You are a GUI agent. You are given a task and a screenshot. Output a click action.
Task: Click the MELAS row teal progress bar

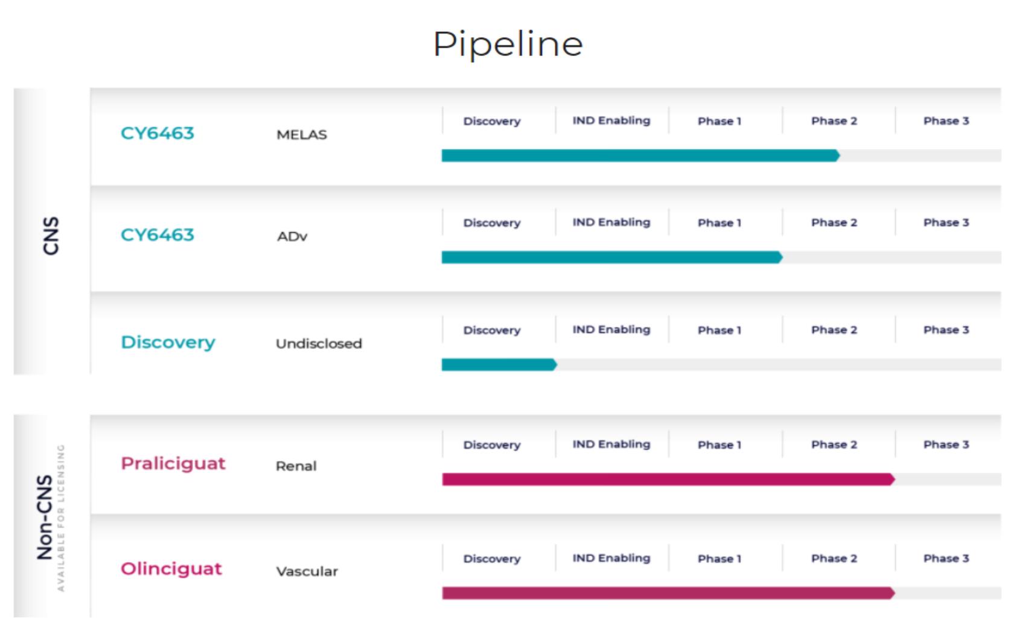[x=640, y=156]
